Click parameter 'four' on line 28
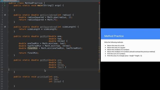This screenshot has height=90, width=160. [x=60, y=67]
